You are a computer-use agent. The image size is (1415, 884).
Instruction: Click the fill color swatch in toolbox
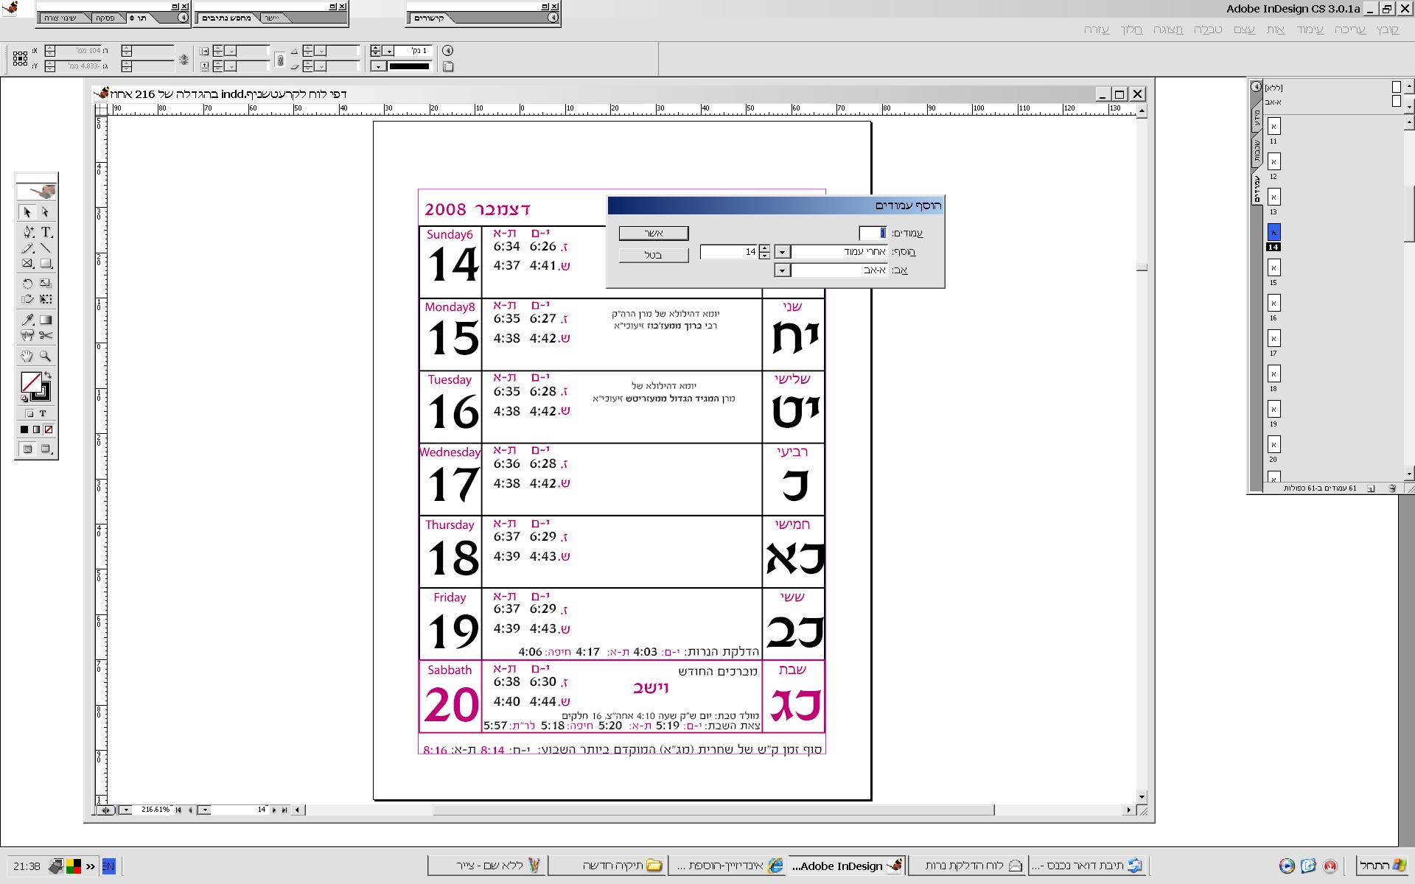click(31, 382)
